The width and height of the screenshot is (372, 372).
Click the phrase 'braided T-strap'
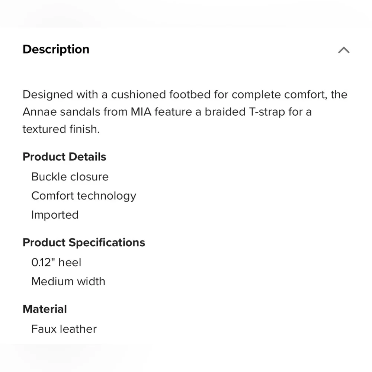click(245, 112)
